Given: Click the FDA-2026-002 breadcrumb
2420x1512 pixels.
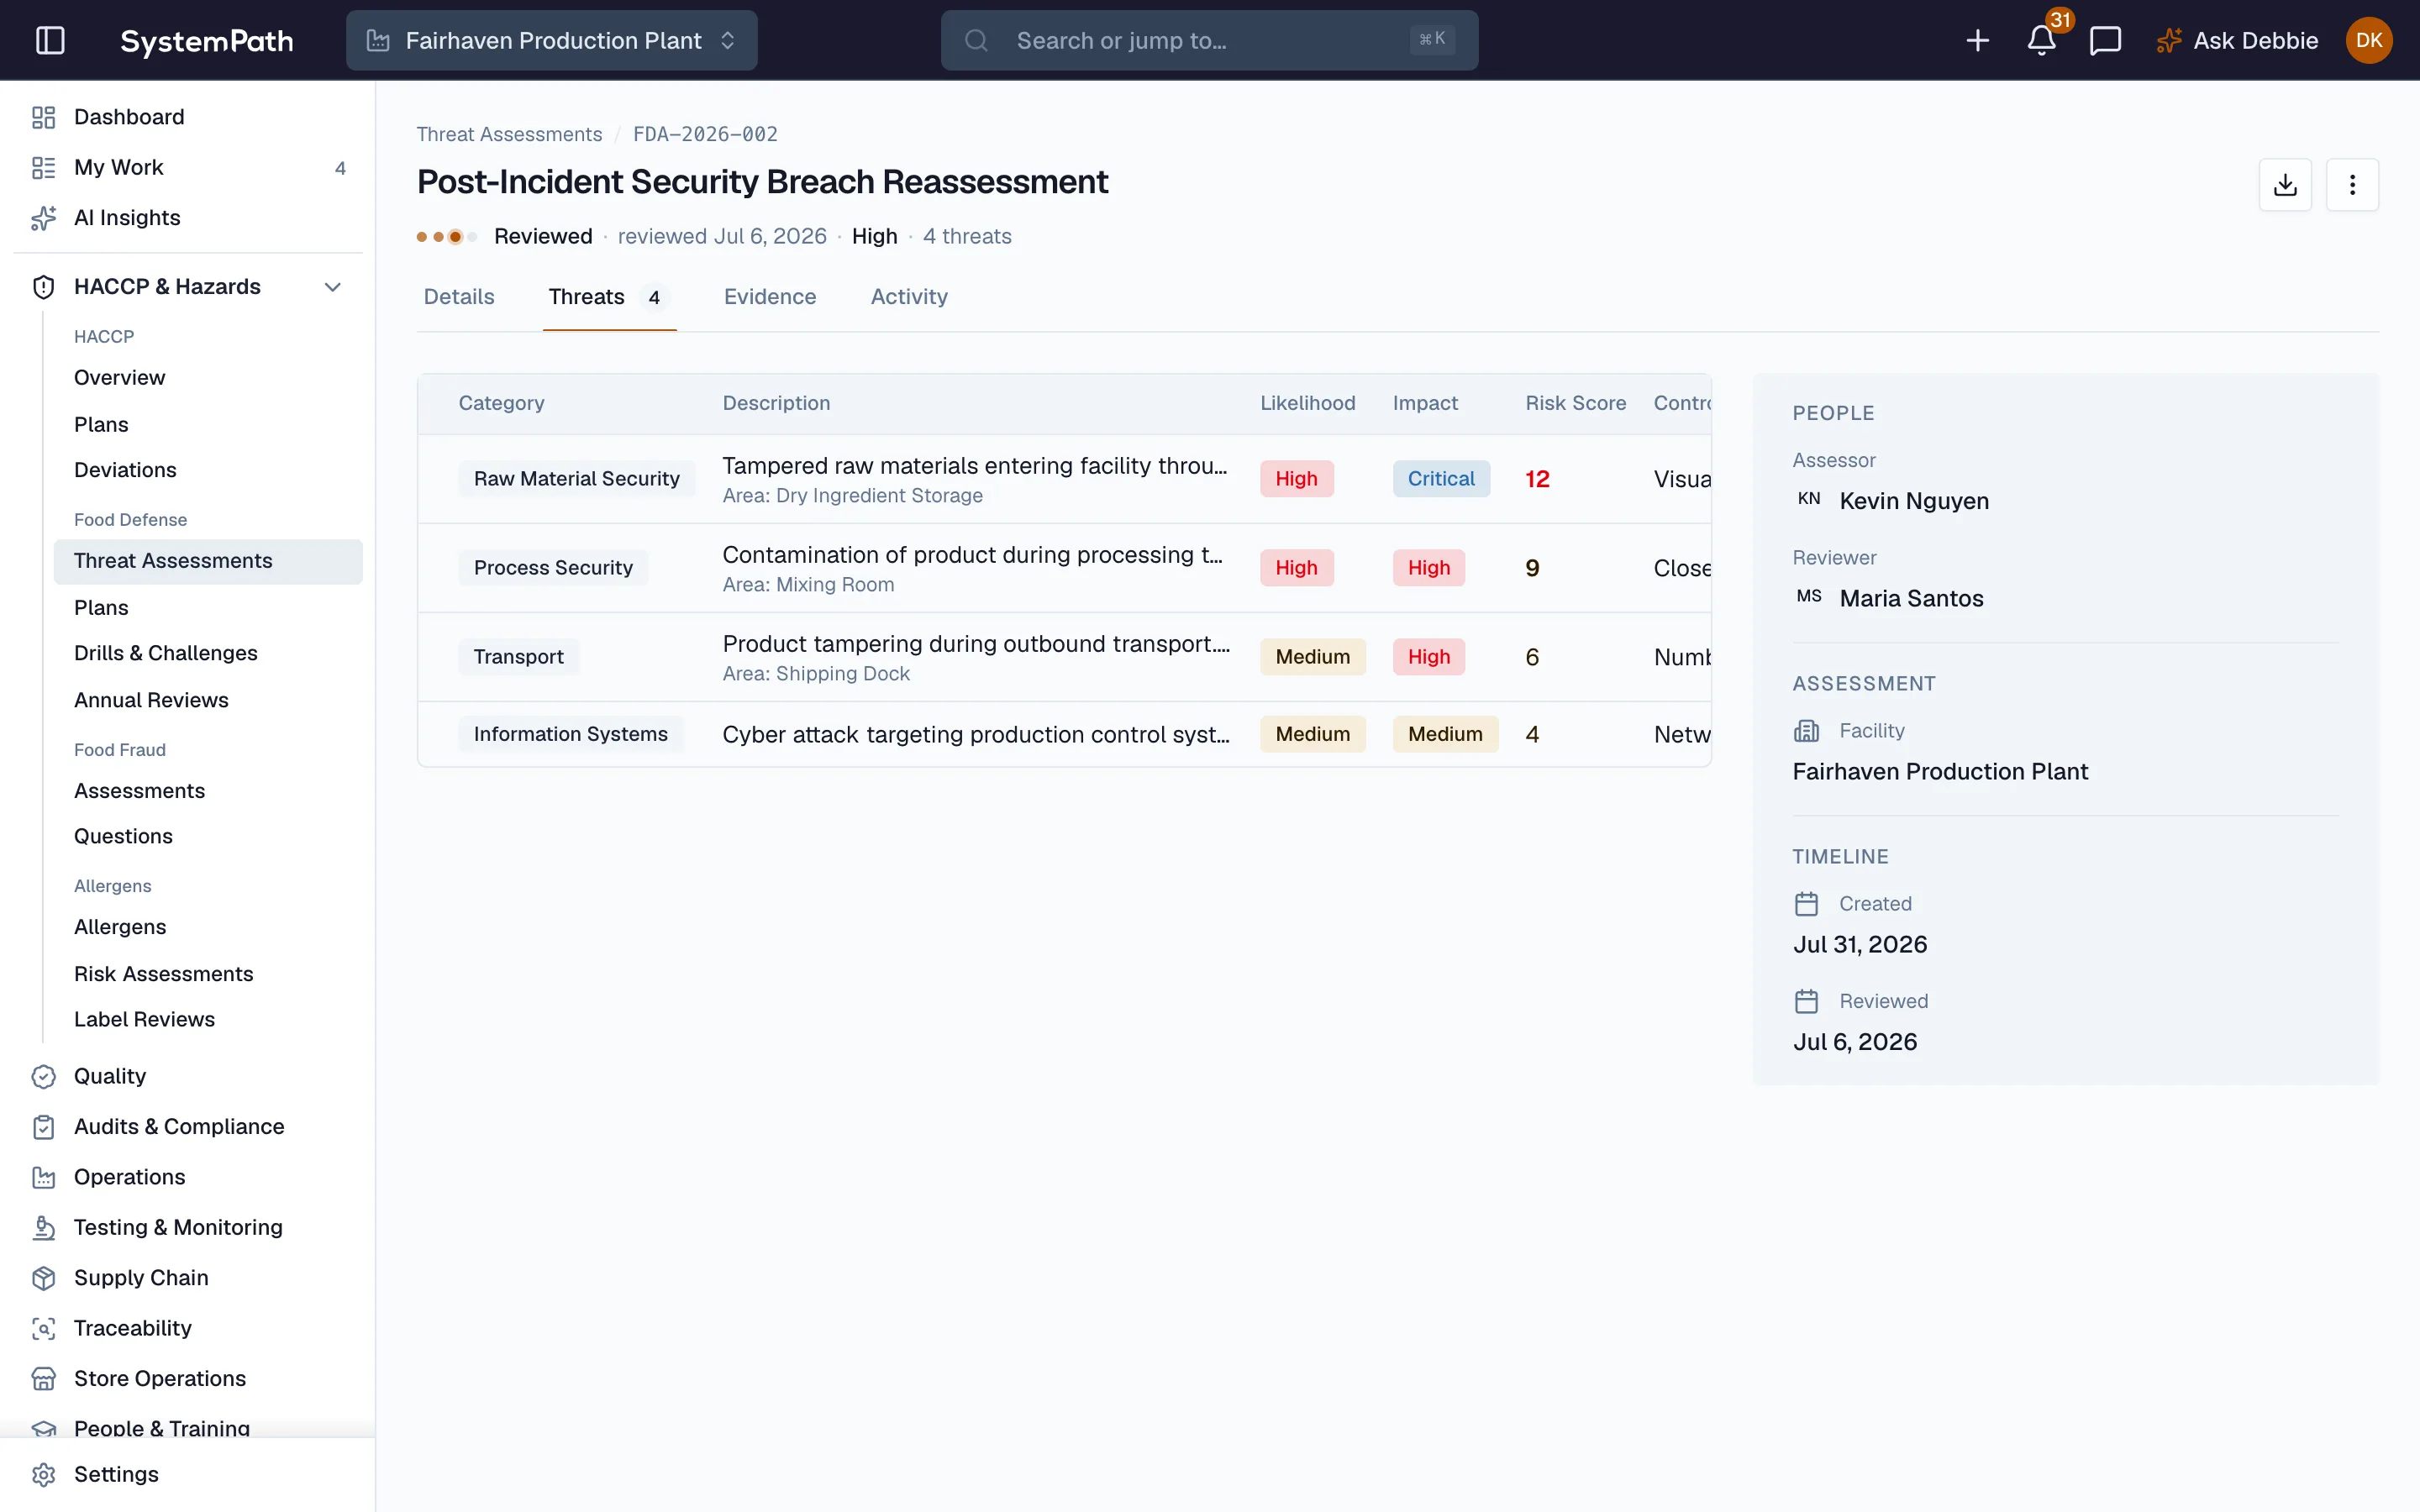Looking at the screenshot, I should click(x=705, y=134).
